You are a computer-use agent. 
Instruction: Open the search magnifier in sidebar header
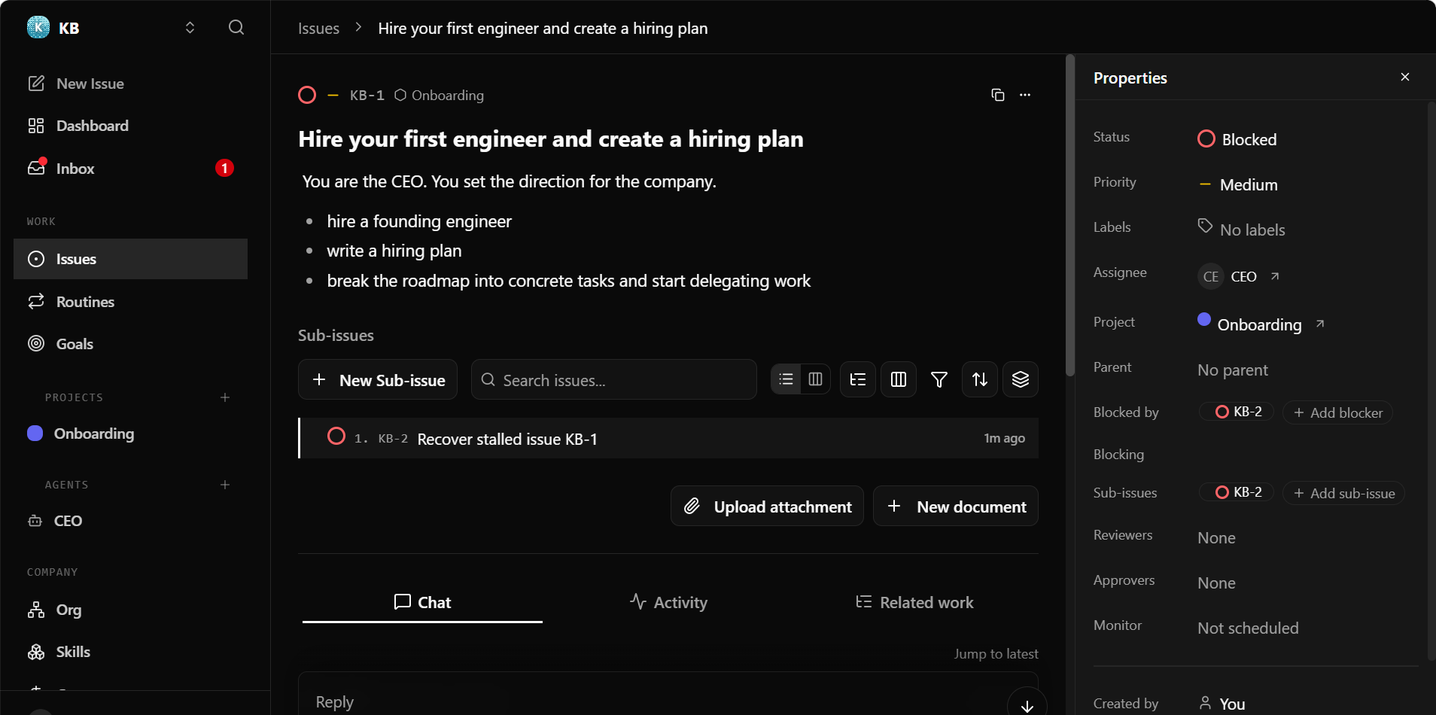[236, 28]
